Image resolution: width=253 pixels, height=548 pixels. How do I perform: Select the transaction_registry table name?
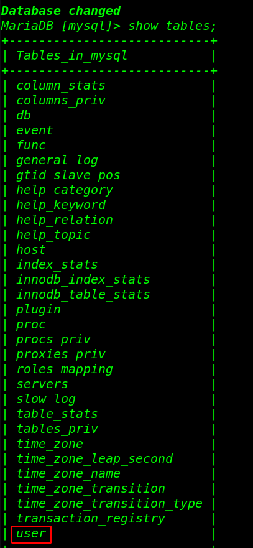point(91,519)
